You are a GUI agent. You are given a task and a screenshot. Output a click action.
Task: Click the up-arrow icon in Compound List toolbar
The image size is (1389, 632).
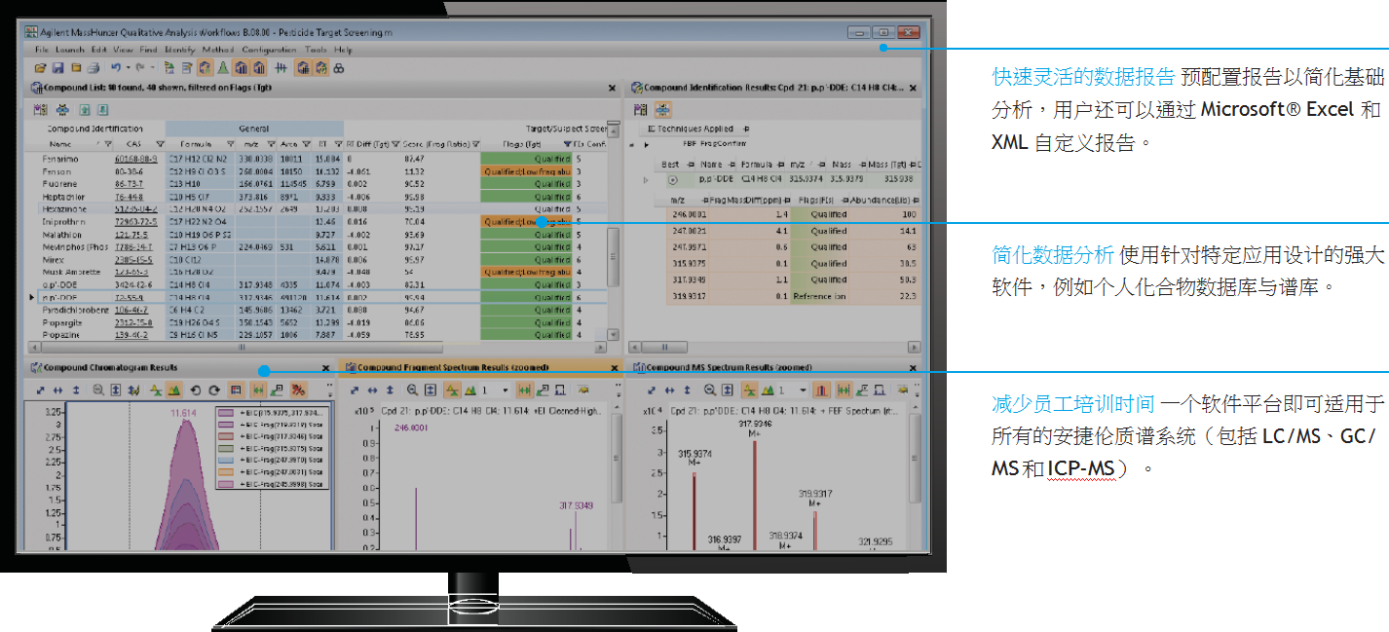pos(85,110)
